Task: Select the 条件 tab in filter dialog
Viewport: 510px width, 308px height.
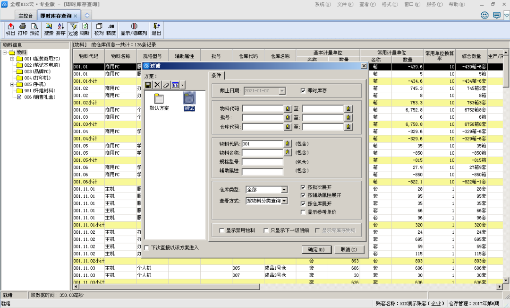Action: tap(216, 76)
